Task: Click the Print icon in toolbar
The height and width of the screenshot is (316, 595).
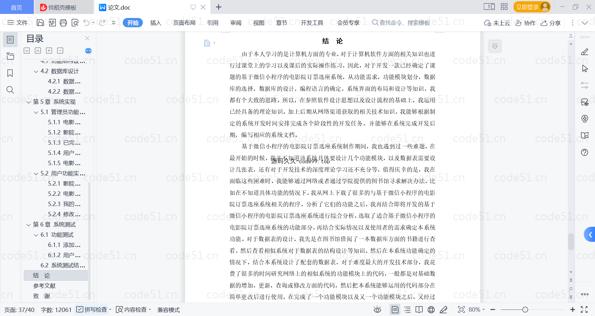Action: (x=64, y=23)
